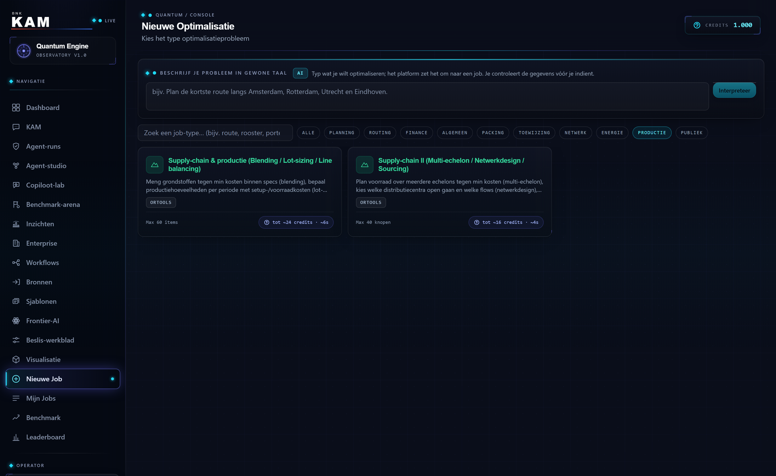
Task: Enable the FINANCE filter chip
Action: (x=416, y=133)
